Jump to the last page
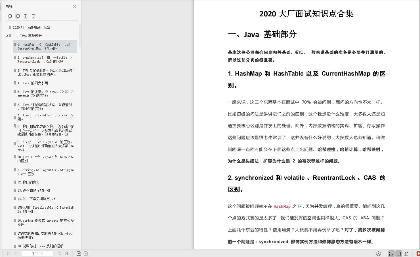The image size is (420, 257). [66, 254]
